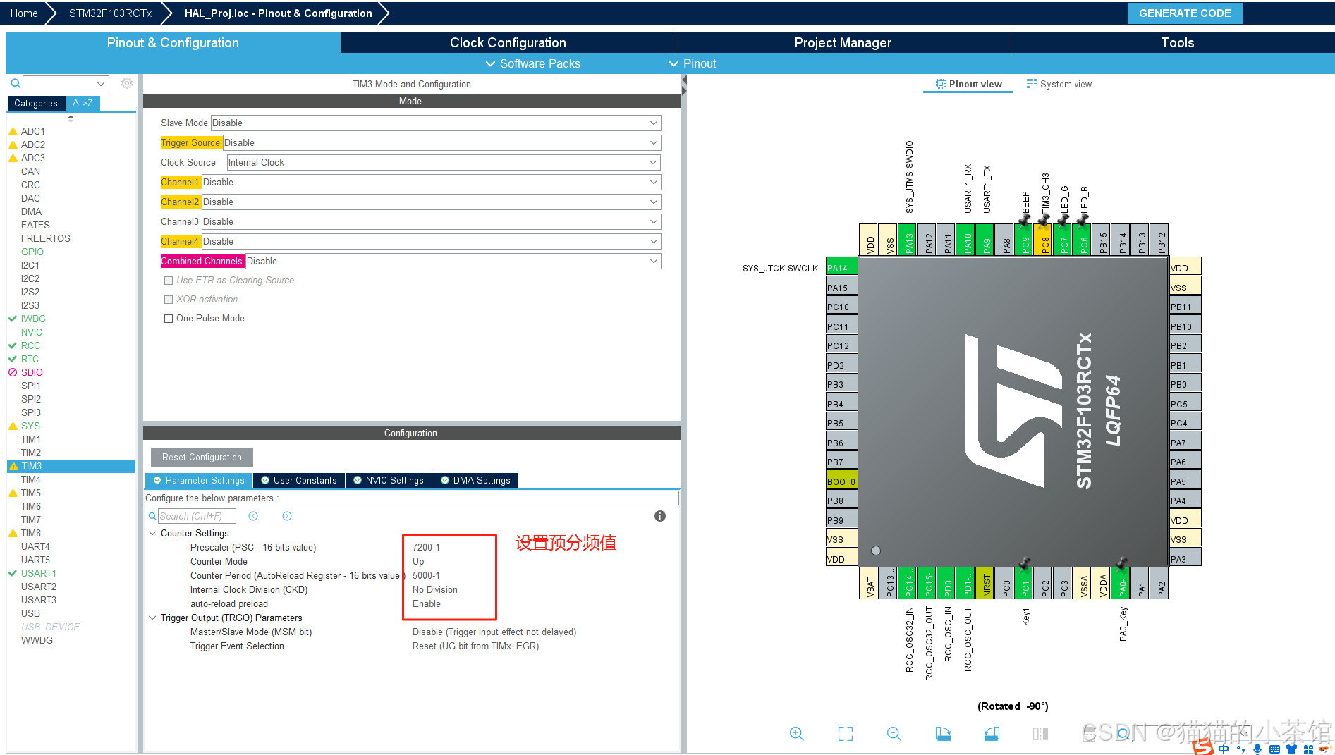Click next search result arrow icon

click(287, 516)
